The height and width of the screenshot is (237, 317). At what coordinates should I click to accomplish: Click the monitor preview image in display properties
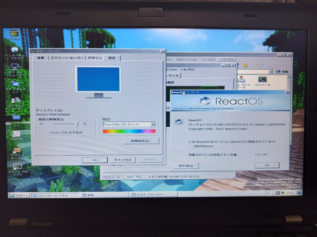coord(98,82)
